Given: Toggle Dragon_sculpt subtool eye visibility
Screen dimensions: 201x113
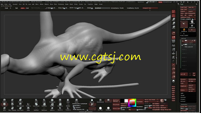Looking at the screenshot, I should (194, 41).
